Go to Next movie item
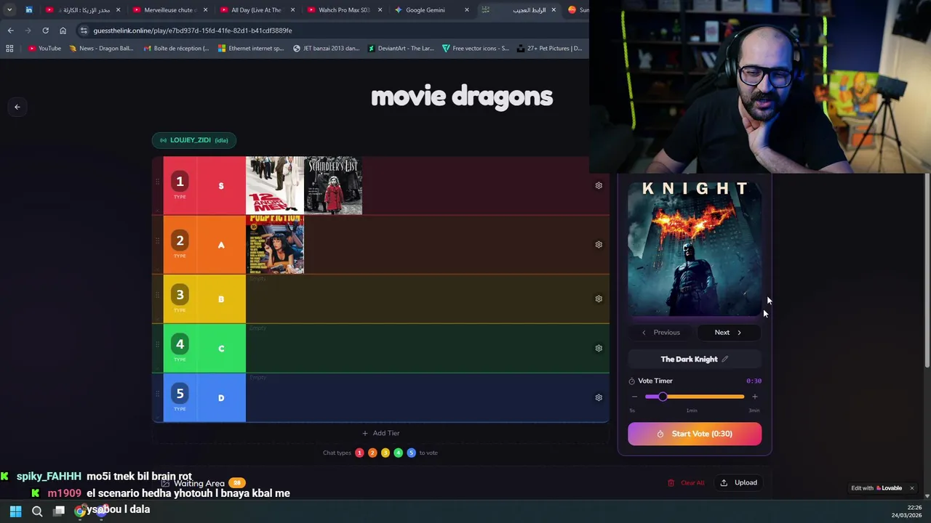The width and height of the screenshot is (931, 523). point(728,333)
